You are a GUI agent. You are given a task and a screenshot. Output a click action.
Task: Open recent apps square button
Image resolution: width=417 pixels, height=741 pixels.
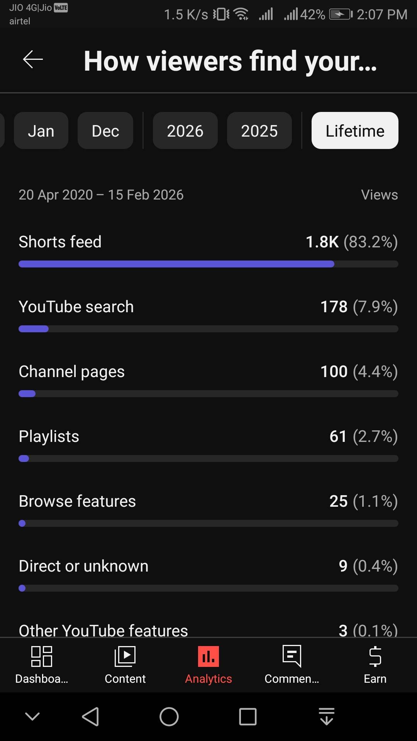[x=248, y=717]
